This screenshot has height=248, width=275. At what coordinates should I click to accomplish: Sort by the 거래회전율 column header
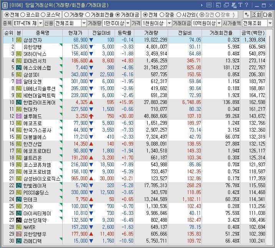221,33
